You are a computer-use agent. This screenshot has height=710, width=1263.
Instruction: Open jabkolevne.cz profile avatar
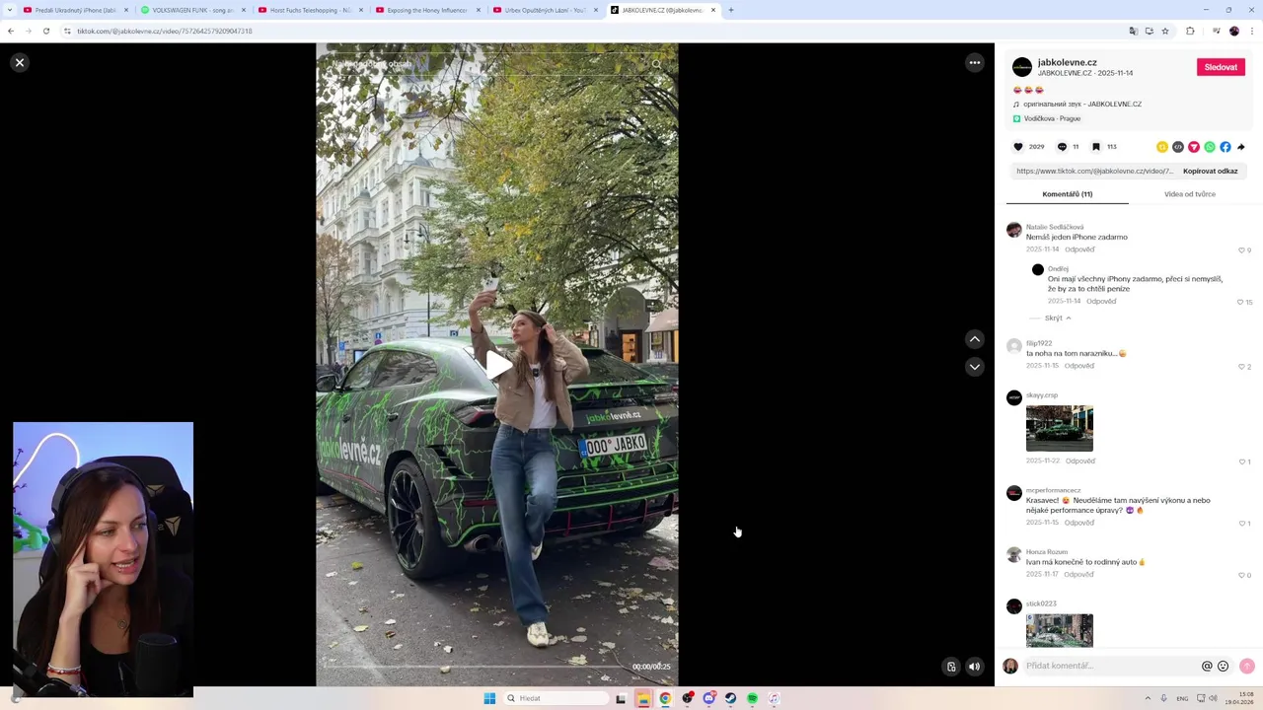pyautogui.click(x=1022, y=67)
